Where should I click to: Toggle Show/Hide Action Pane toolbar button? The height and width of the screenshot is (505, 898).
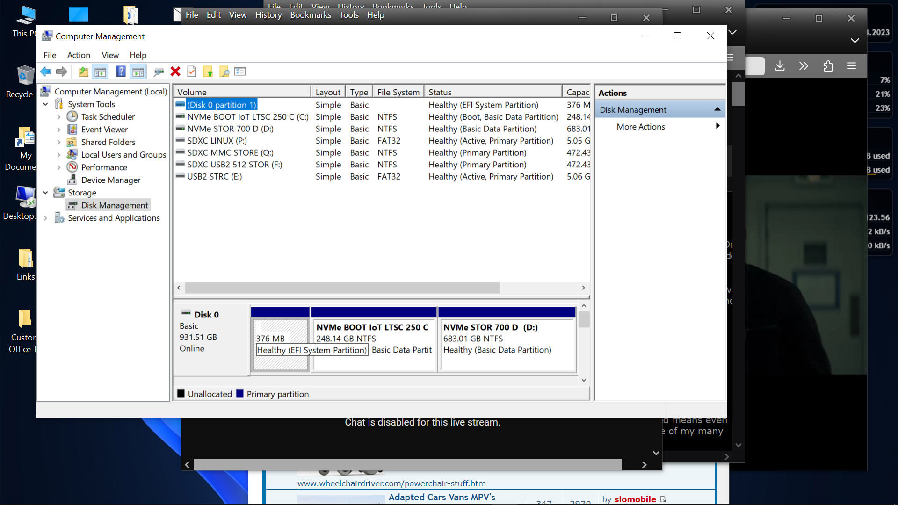[x=138, y=72]
